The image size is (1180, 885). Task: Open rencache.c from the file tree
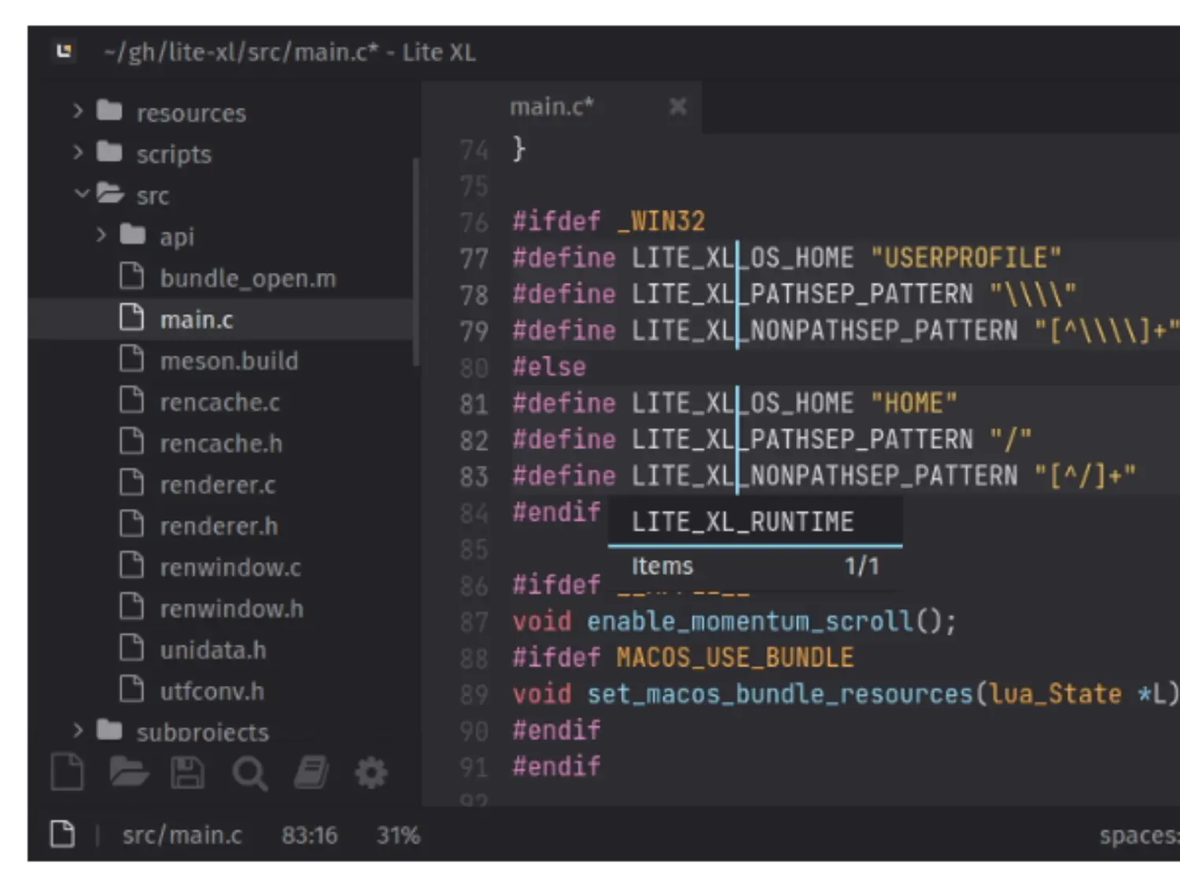(219, 403)
